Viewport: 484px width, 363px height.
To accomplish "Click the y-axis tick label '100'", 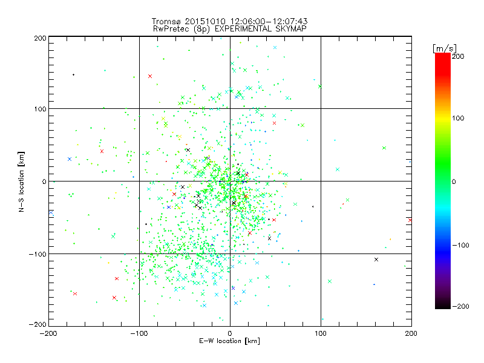I will [40, 109].
